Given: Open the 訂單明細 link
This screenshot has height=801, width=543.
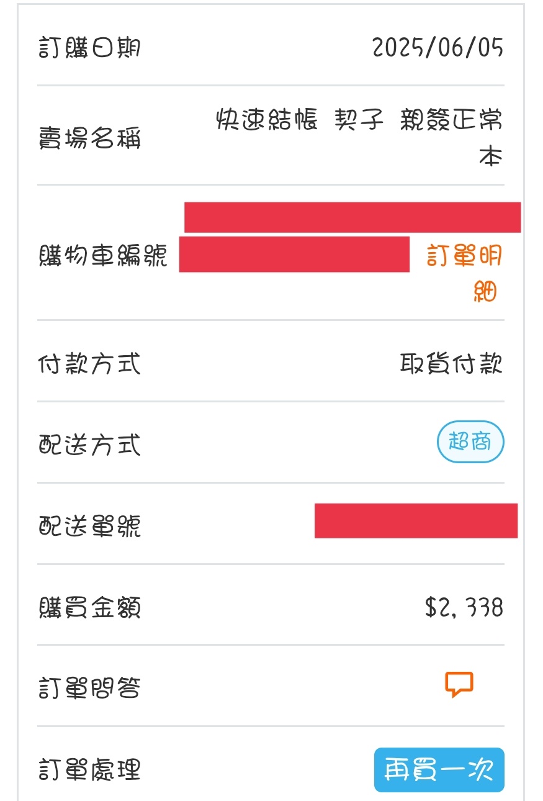Looking at the screenshot, I should coord(465,273).
